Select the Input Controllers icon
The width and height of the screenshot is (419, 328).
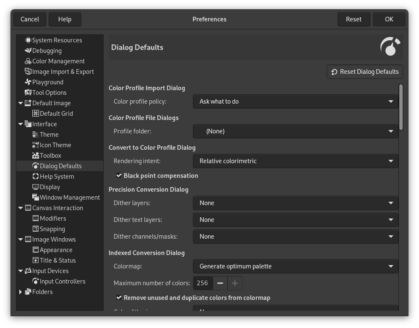pos(36,281)
